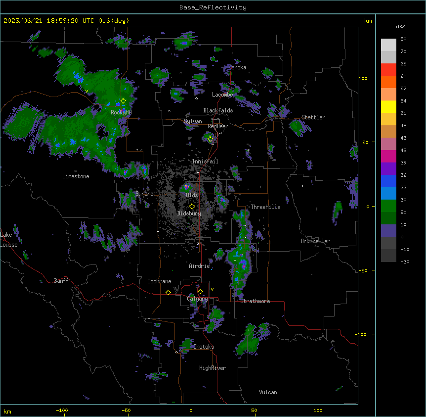This screenshot has height=417, width=426.
Task: Click the yellow V marker northwest of RockyMH
Action: click(x=86, y=91)
